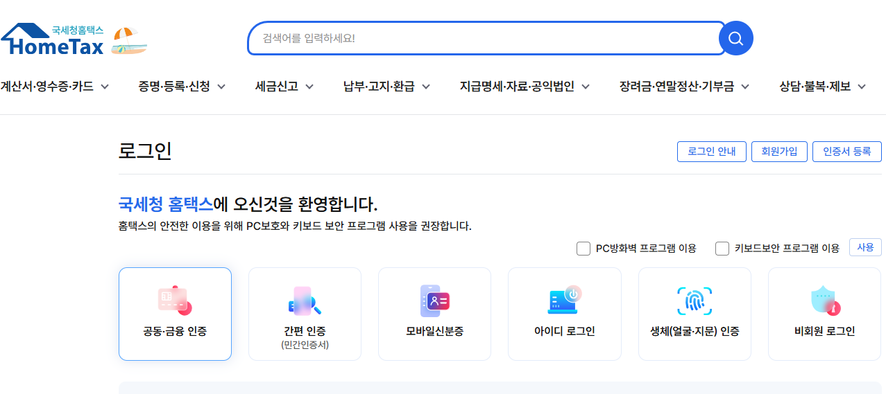Choose the 생체(얼굴·지문) 인증 label
Viewport: 886px width, 394px height.
695,332
